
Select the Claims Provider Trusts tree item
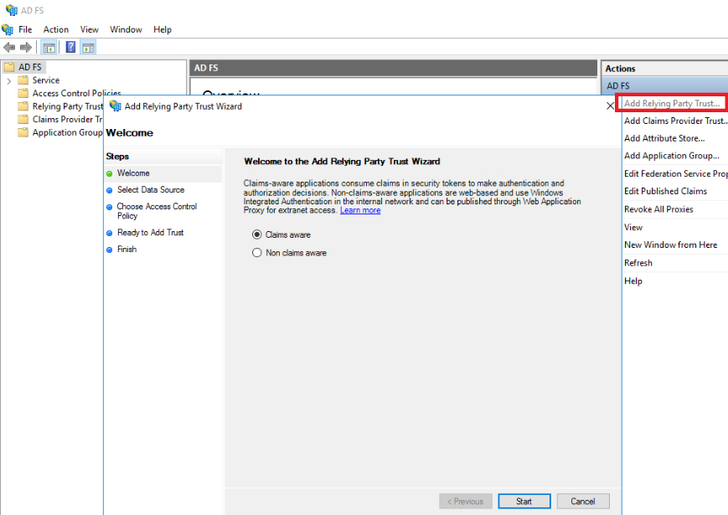(67, 120)
